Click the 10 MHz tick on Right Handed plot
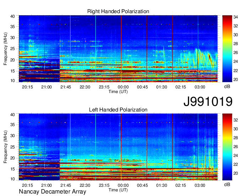Viewport: 242px width, 196px height. point(12,81)
